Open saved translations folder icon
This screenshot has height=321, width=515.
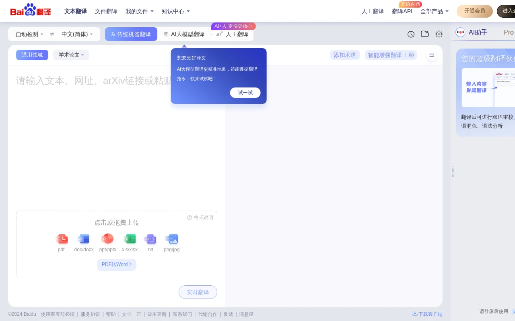click(425, 34)
